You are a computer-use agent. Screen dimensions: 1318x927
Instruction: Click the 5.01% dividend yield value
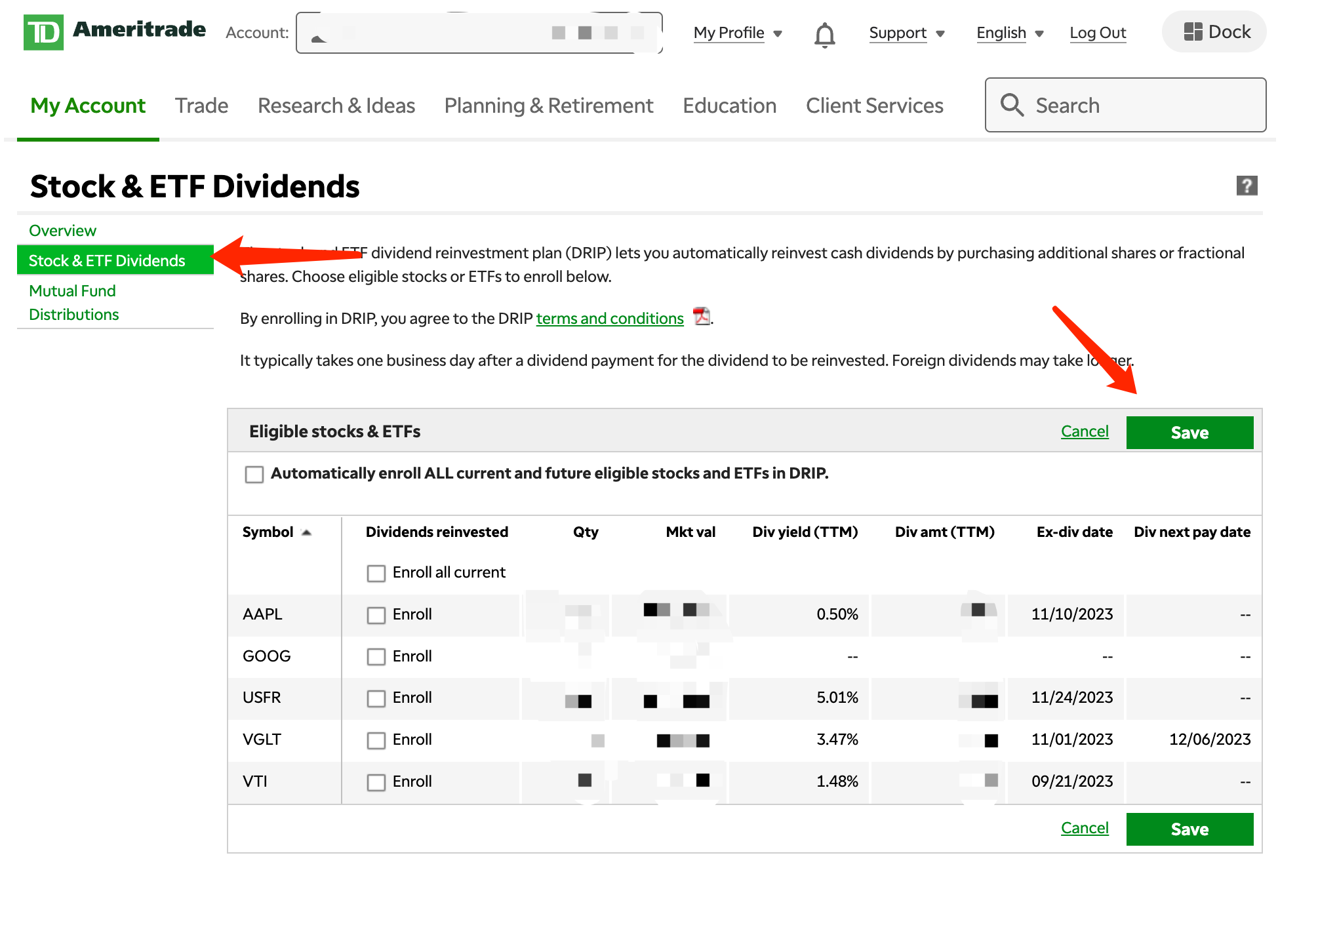[837, 698]
